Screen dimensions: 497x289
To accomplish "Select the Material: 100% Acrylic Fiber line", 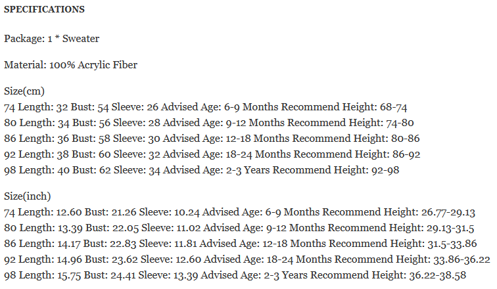I will (x=71, y=65).
